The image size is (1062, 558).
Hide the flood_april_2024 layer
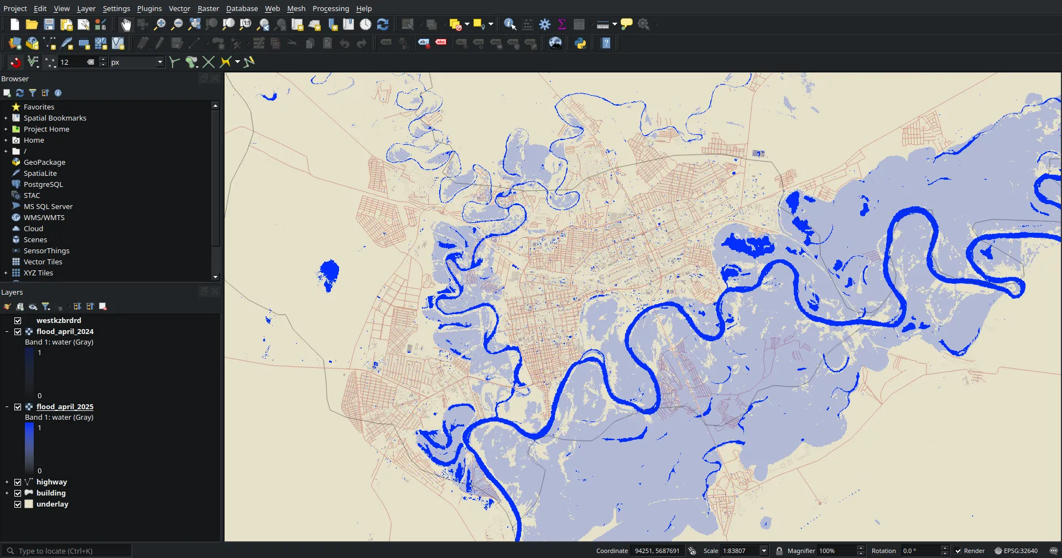[x=18, y=332]
